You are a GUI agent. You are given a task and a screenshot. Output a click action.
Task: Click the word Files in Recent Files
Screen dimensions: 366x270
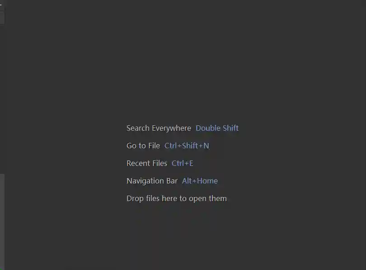coord(160,163)
